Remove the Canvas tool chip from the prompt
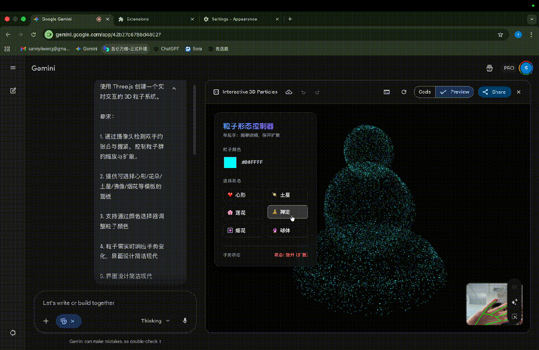This screenshot has width=539, height=350. [x=72, y=321]
